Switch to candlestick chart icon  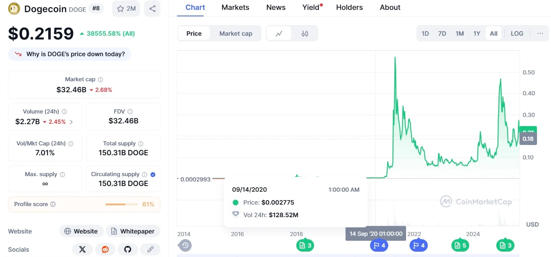point(305,33)
